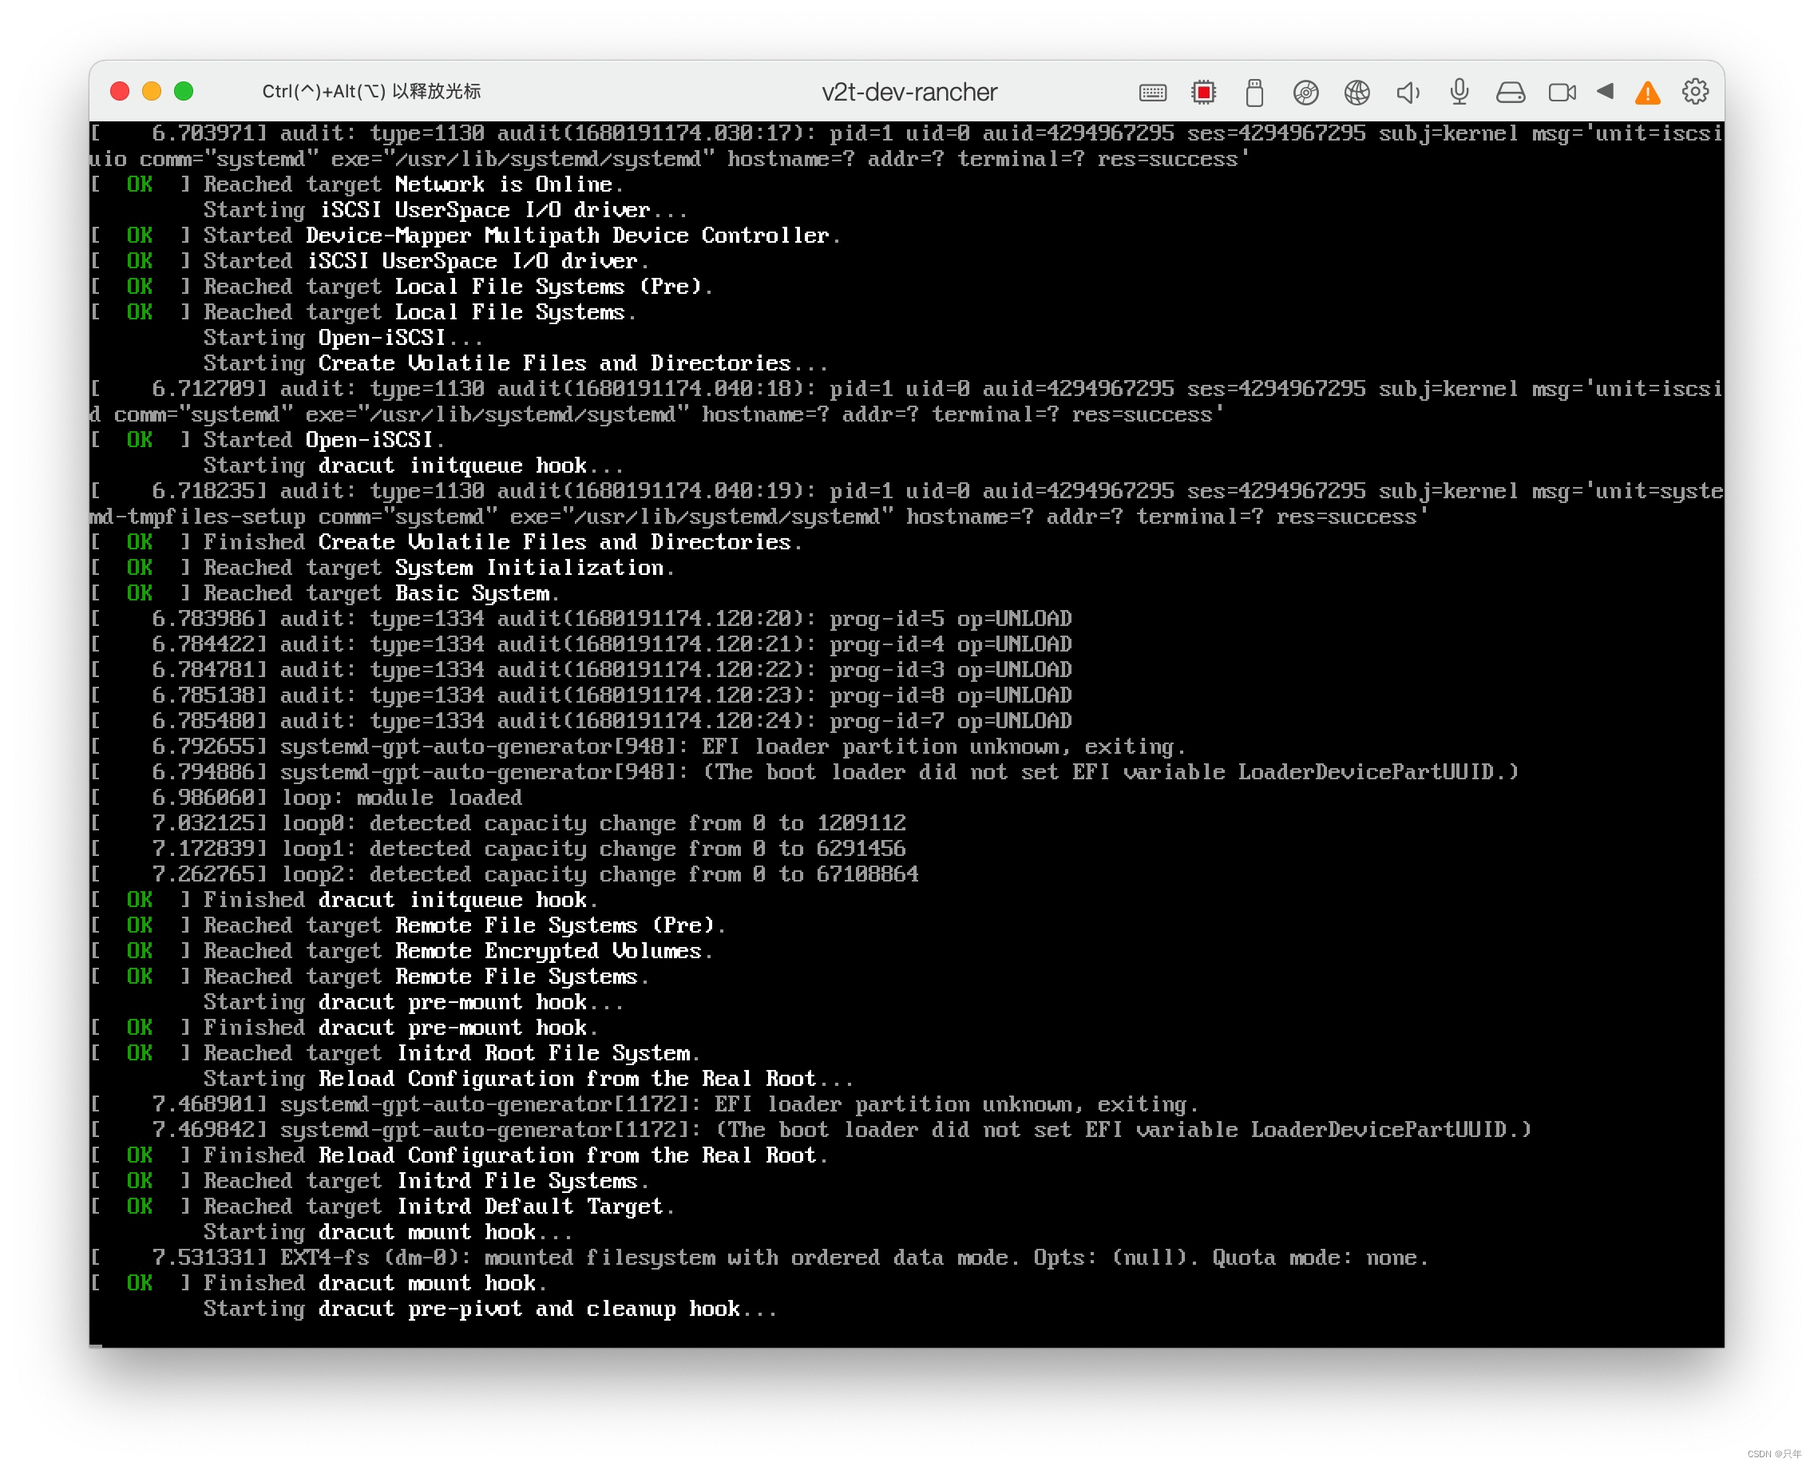Image resolution: width=1814 pixels, height=1466 pixels.
Task: Click the orange warning triangle icon
Action: click(x=1647, y=93)
